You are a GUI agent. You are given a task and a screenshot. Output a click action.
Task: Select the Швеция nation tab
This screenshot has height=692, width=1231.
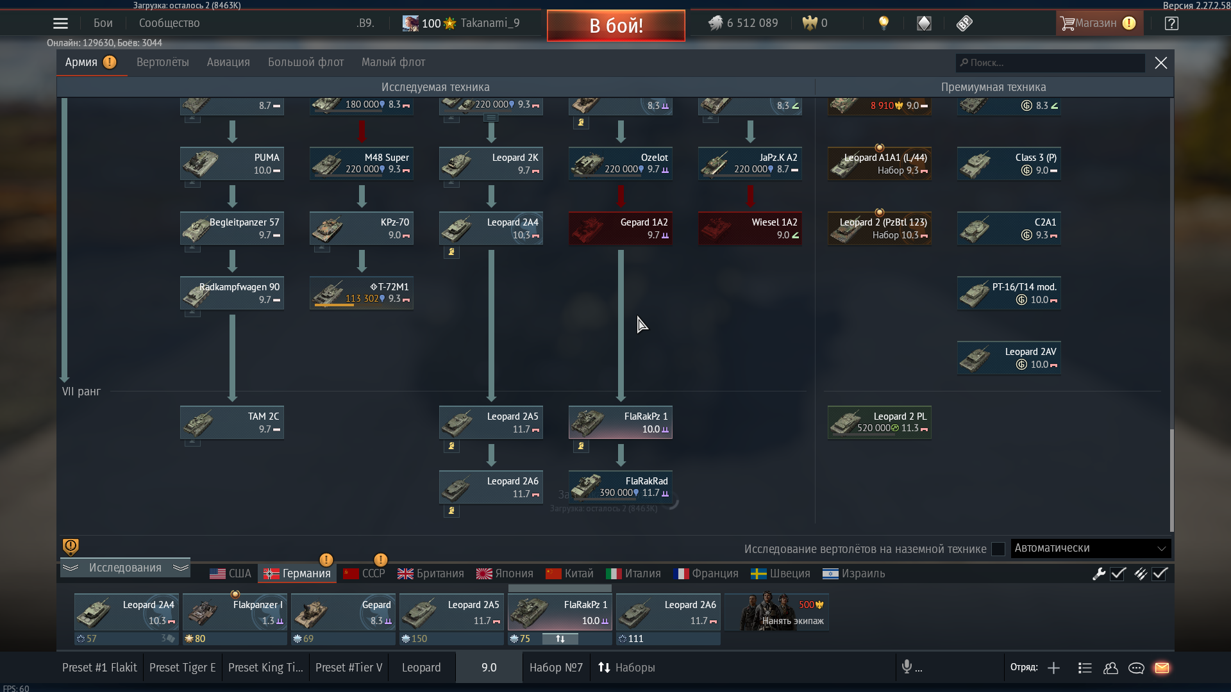pos(780,573)
